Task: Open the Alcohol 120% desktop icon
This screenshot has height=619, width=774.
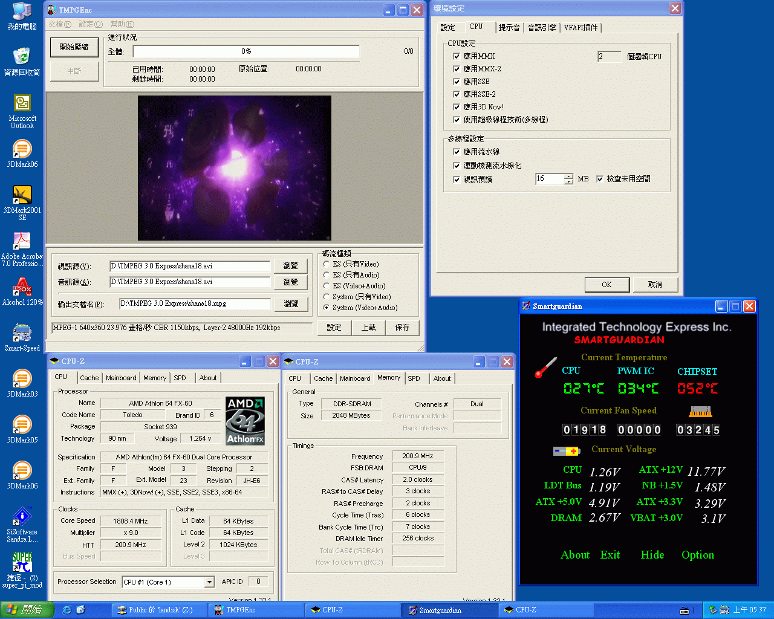Action: (x=22, y=291)
